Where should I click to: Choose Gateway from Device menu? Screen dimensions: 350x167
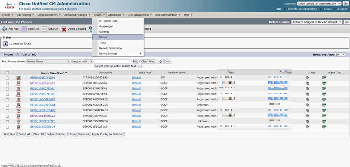(118, 32)
